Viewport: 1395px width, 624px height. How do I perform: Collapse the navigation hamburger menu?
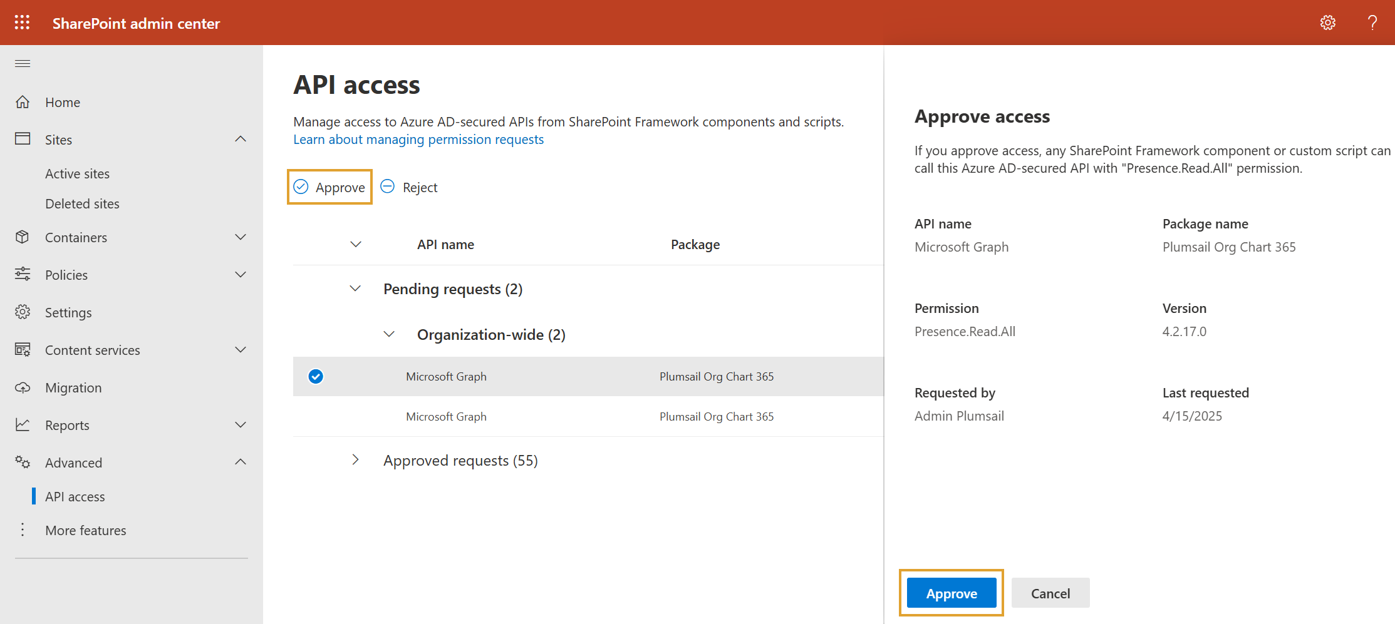pyautogui.click(x=23, y=63)
